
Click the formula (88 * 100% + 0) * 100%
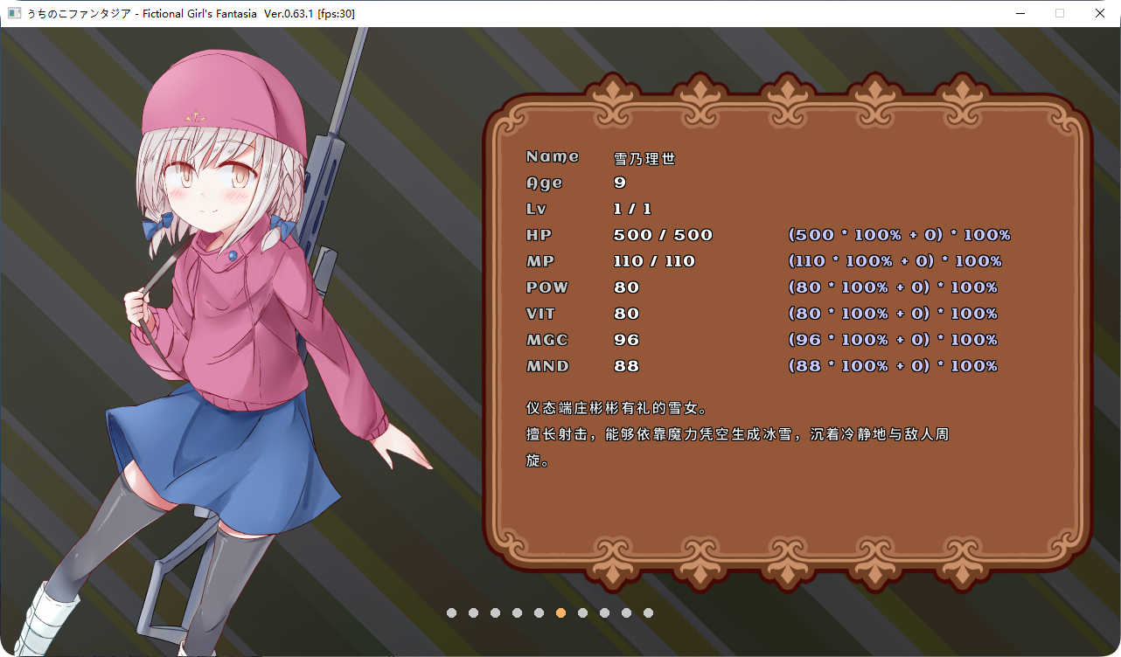(893, 366)
